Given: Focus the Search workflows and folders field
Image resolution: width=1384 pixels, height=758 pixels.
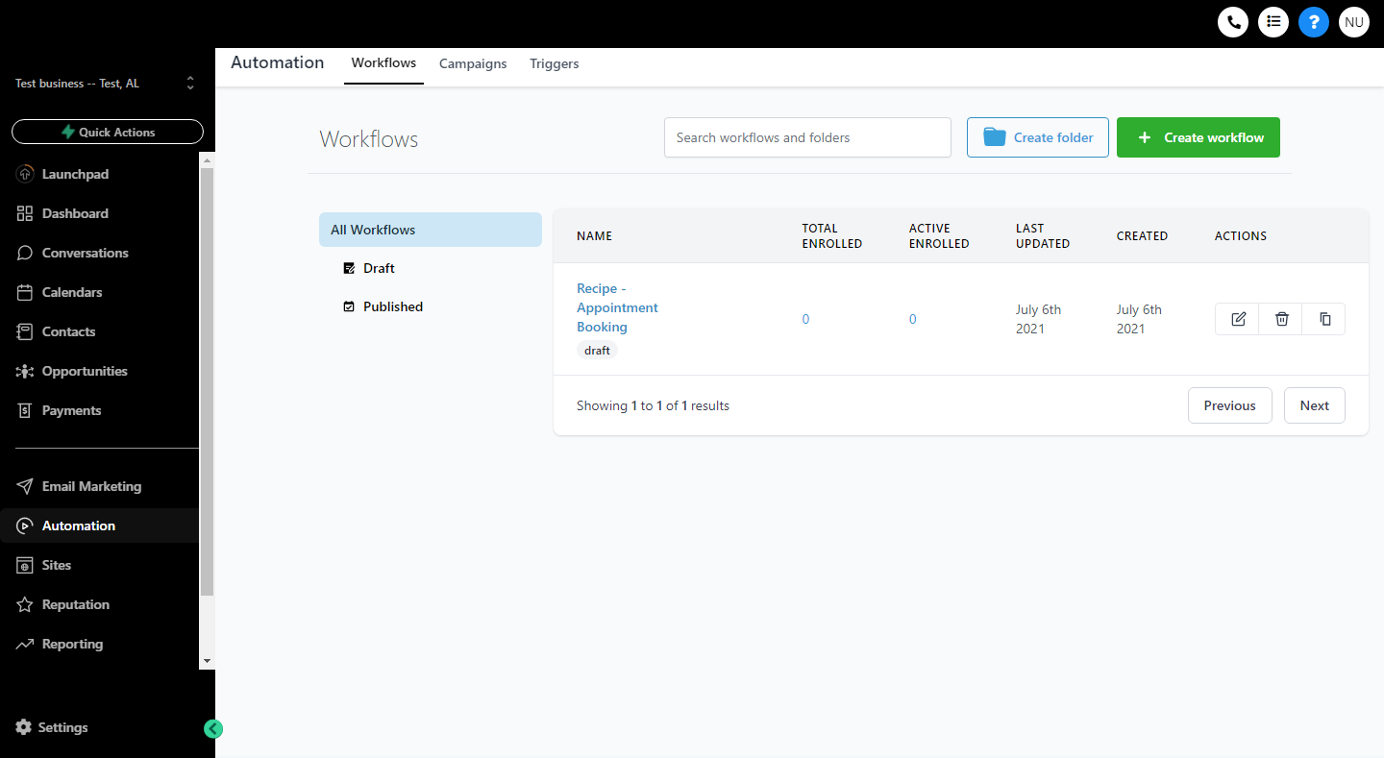Looking at the screenshot, I should (x=807, y=137).
